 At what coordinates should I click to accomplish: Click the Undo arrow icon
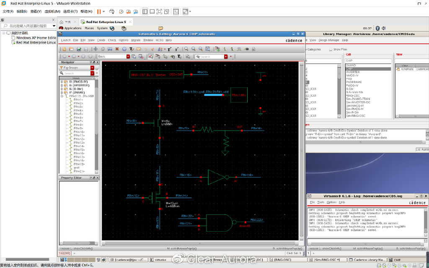146,49
